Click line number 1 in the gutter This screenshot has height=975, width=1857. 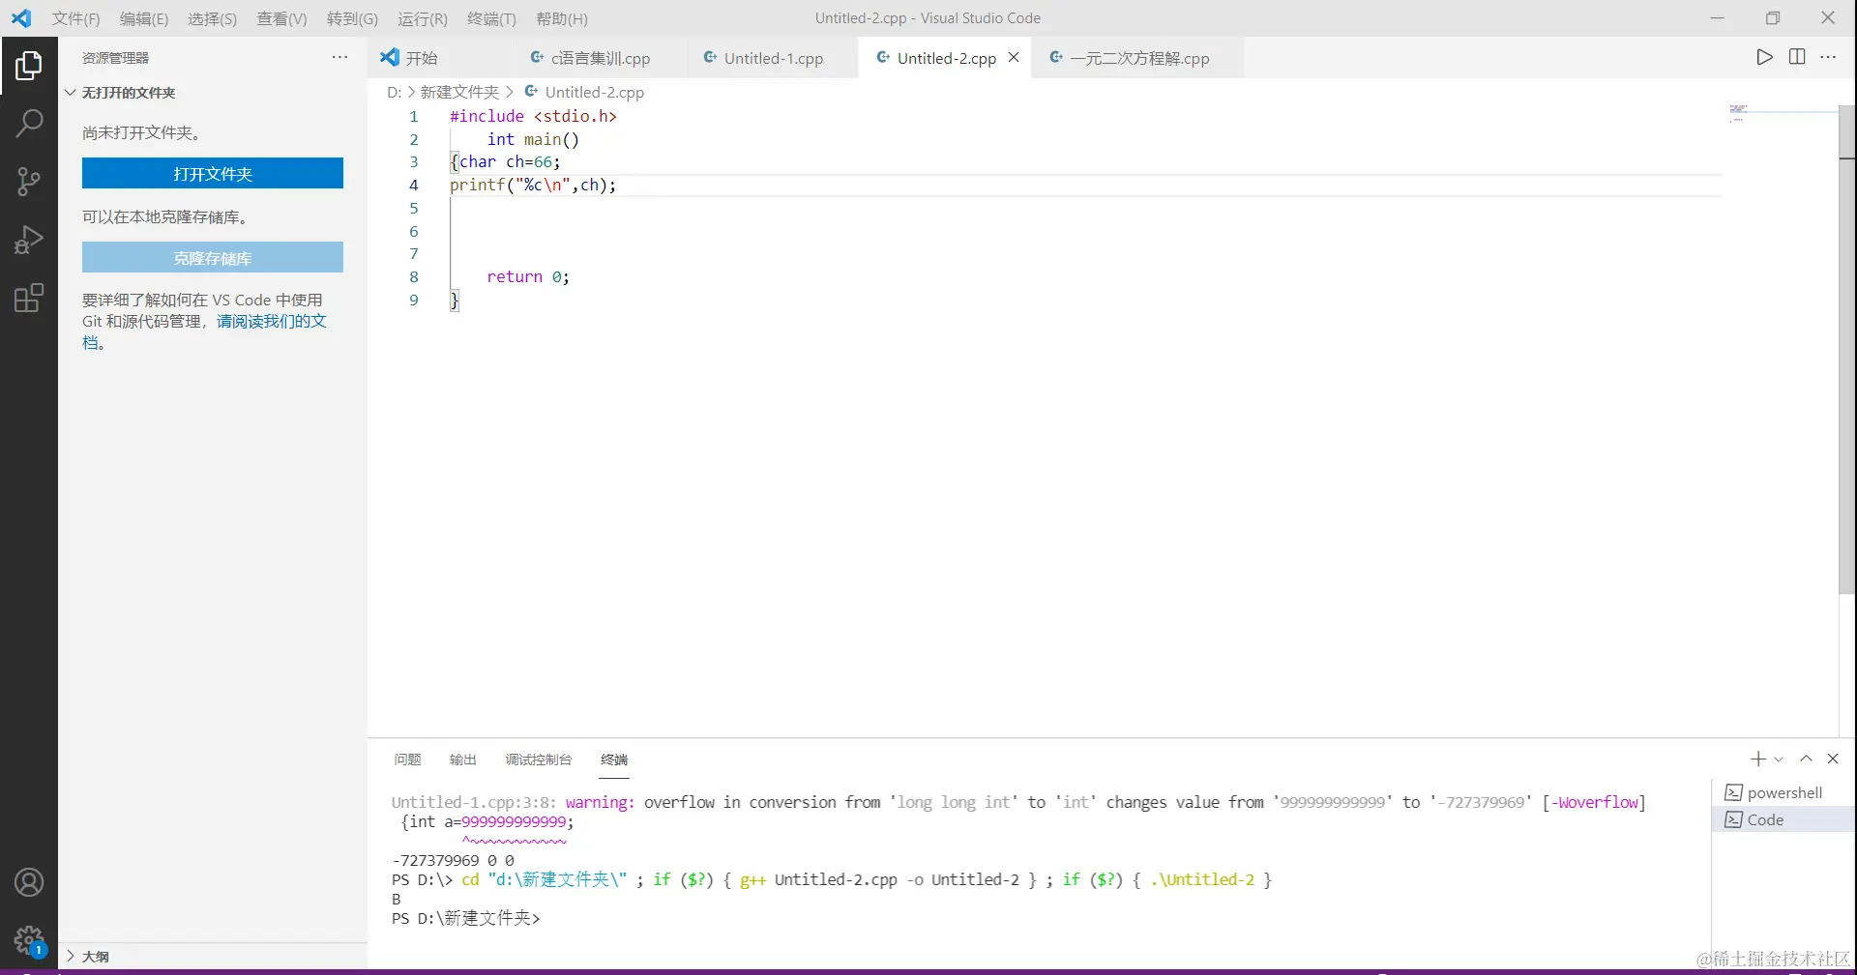click(413, 116)
